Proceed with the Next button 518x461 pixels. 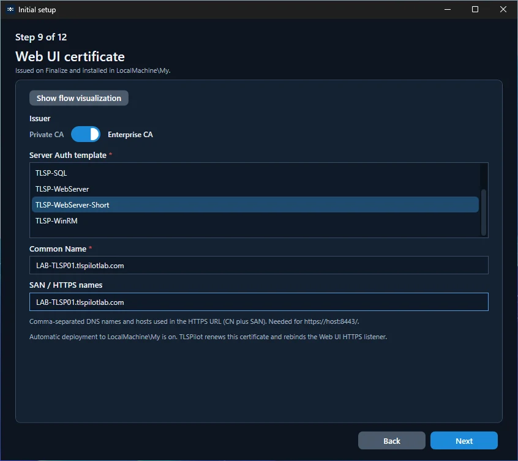coord(464,441)
